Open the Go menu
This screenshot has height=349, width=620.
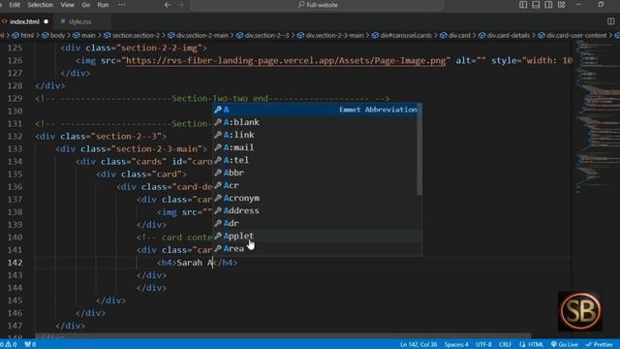[x=86, y=5]
